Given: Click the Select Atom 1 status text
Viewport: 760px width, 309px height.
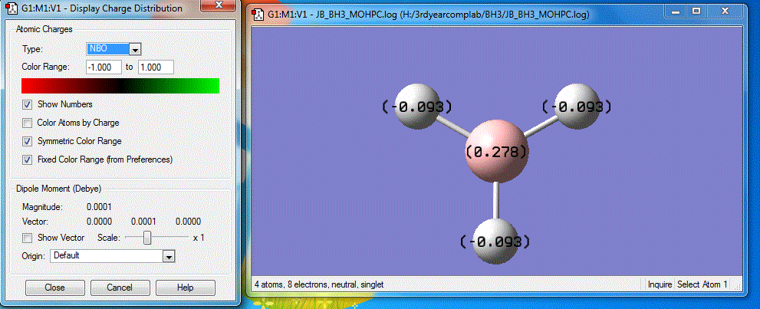Looking at the screenshot, I should (x=702, y=284).
